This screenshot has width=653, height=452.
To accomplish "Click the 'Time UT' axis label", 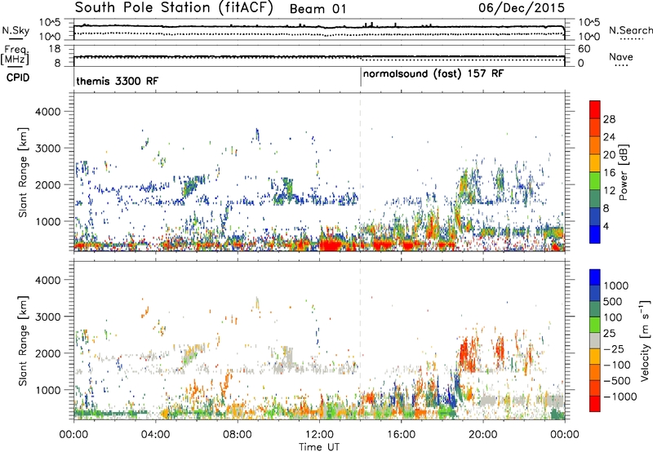I will point(319,447).
